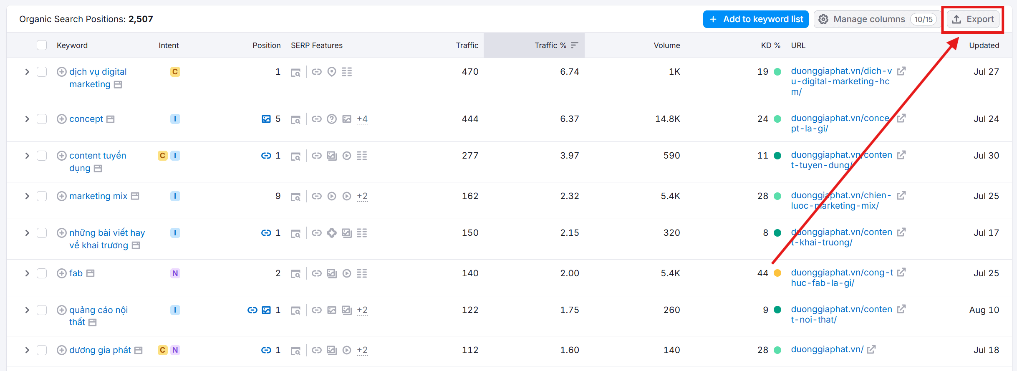Expand the 'content tuyển dụng' row details
Image resolution: width=1017 pixels, height=371 pixels.
pyautogui.click(x=27, y=156)
